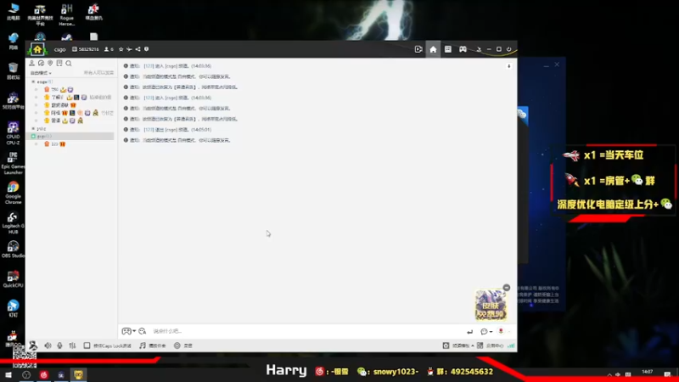This screenshot has width=679, height=382.
Task: Collapse the csgo top channel tree node
Action: coord(33,81)
